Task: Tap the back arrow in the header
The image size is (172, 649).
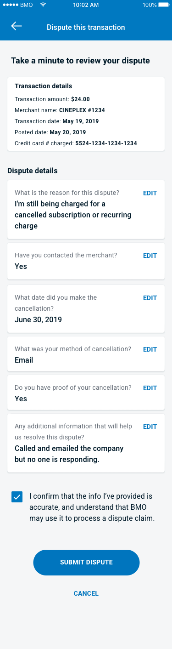Action: pos(17,26)
